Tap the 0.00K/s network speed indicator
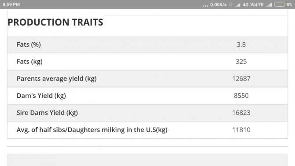This screenshot has width=295, height=166. pos(218,5)
